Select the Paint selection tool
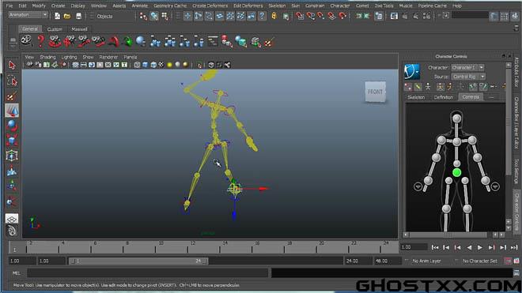This screenshot has width=522, height=293. 12,96
